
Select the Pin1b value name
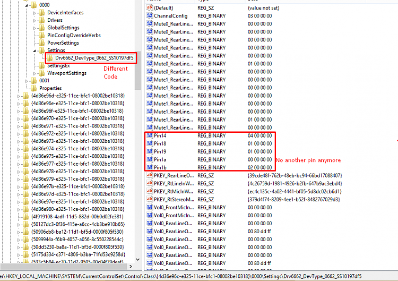160,167
